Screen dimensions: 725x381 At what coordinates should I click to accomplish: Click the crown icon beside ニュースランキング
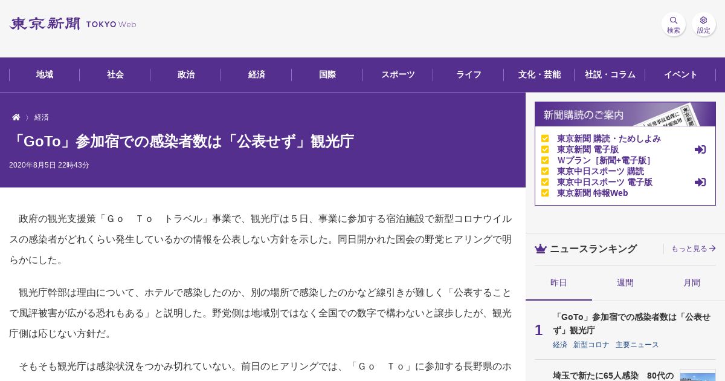coord(541,249)
